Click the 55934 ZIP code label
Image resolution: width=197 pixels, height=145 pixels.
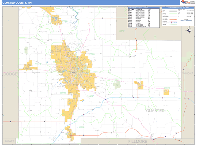(139, 78)
